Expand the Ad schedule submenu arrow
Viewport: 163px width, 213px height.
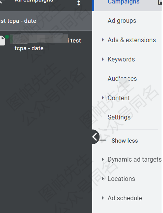(103, 198)
